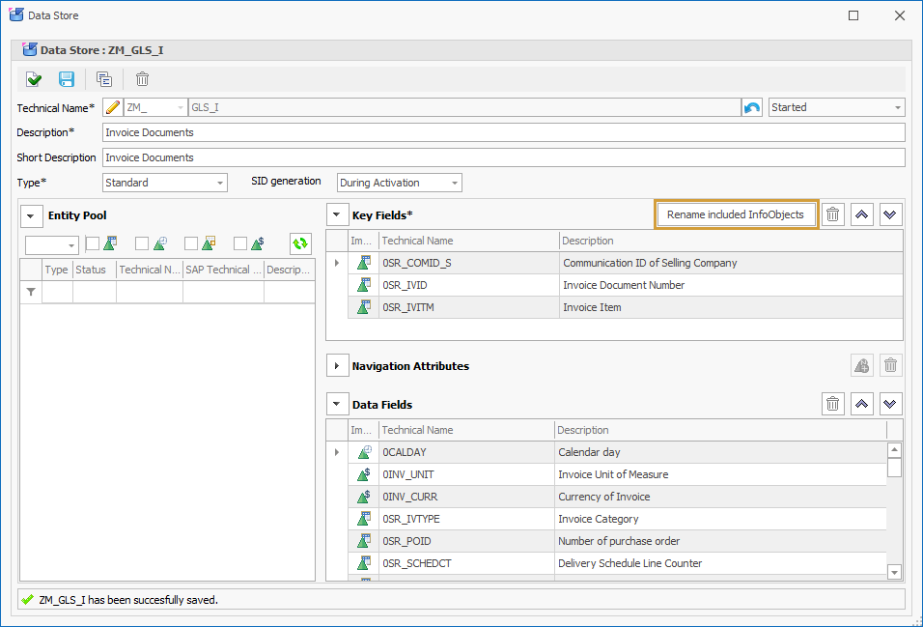Enable the time characteristics filter checkbox
The width and height of the screenshot is (923, 627).
140,242
